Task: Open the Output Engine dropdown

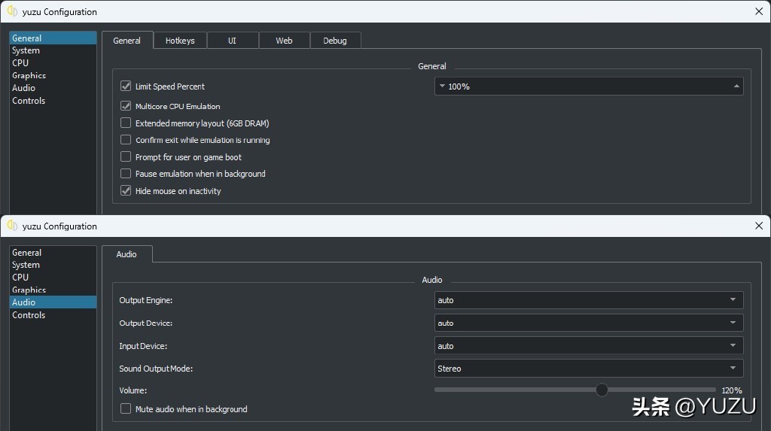Action: click(x=588, y=300)
